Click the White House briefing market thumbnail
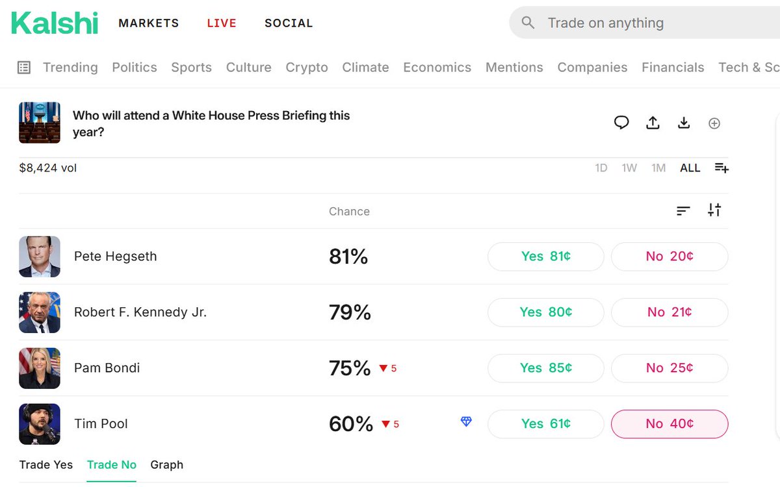The width and height of the screenshot is (780, 487). click(x=40, y=123)
